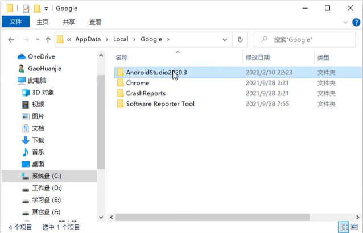363x233 pixels.
Task: Sort by the 名称 column header
Action: point(122,57)
